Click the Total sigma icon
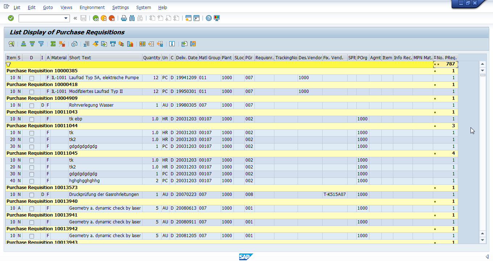Image resolution: width=493 pixels, height=261 pixels. 53,44
